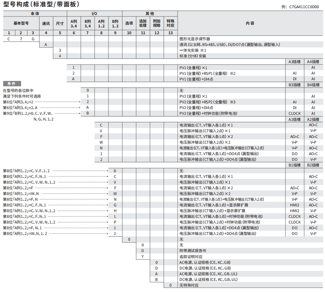
Task: Select the 追踪证明对应 entry
Action: [x=191, y=256]
